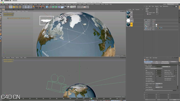The width and height of the screenshot is (180, 101).
Task: Click the Level of Detail field
Action: pyautogui.click(x=158, y=76)
